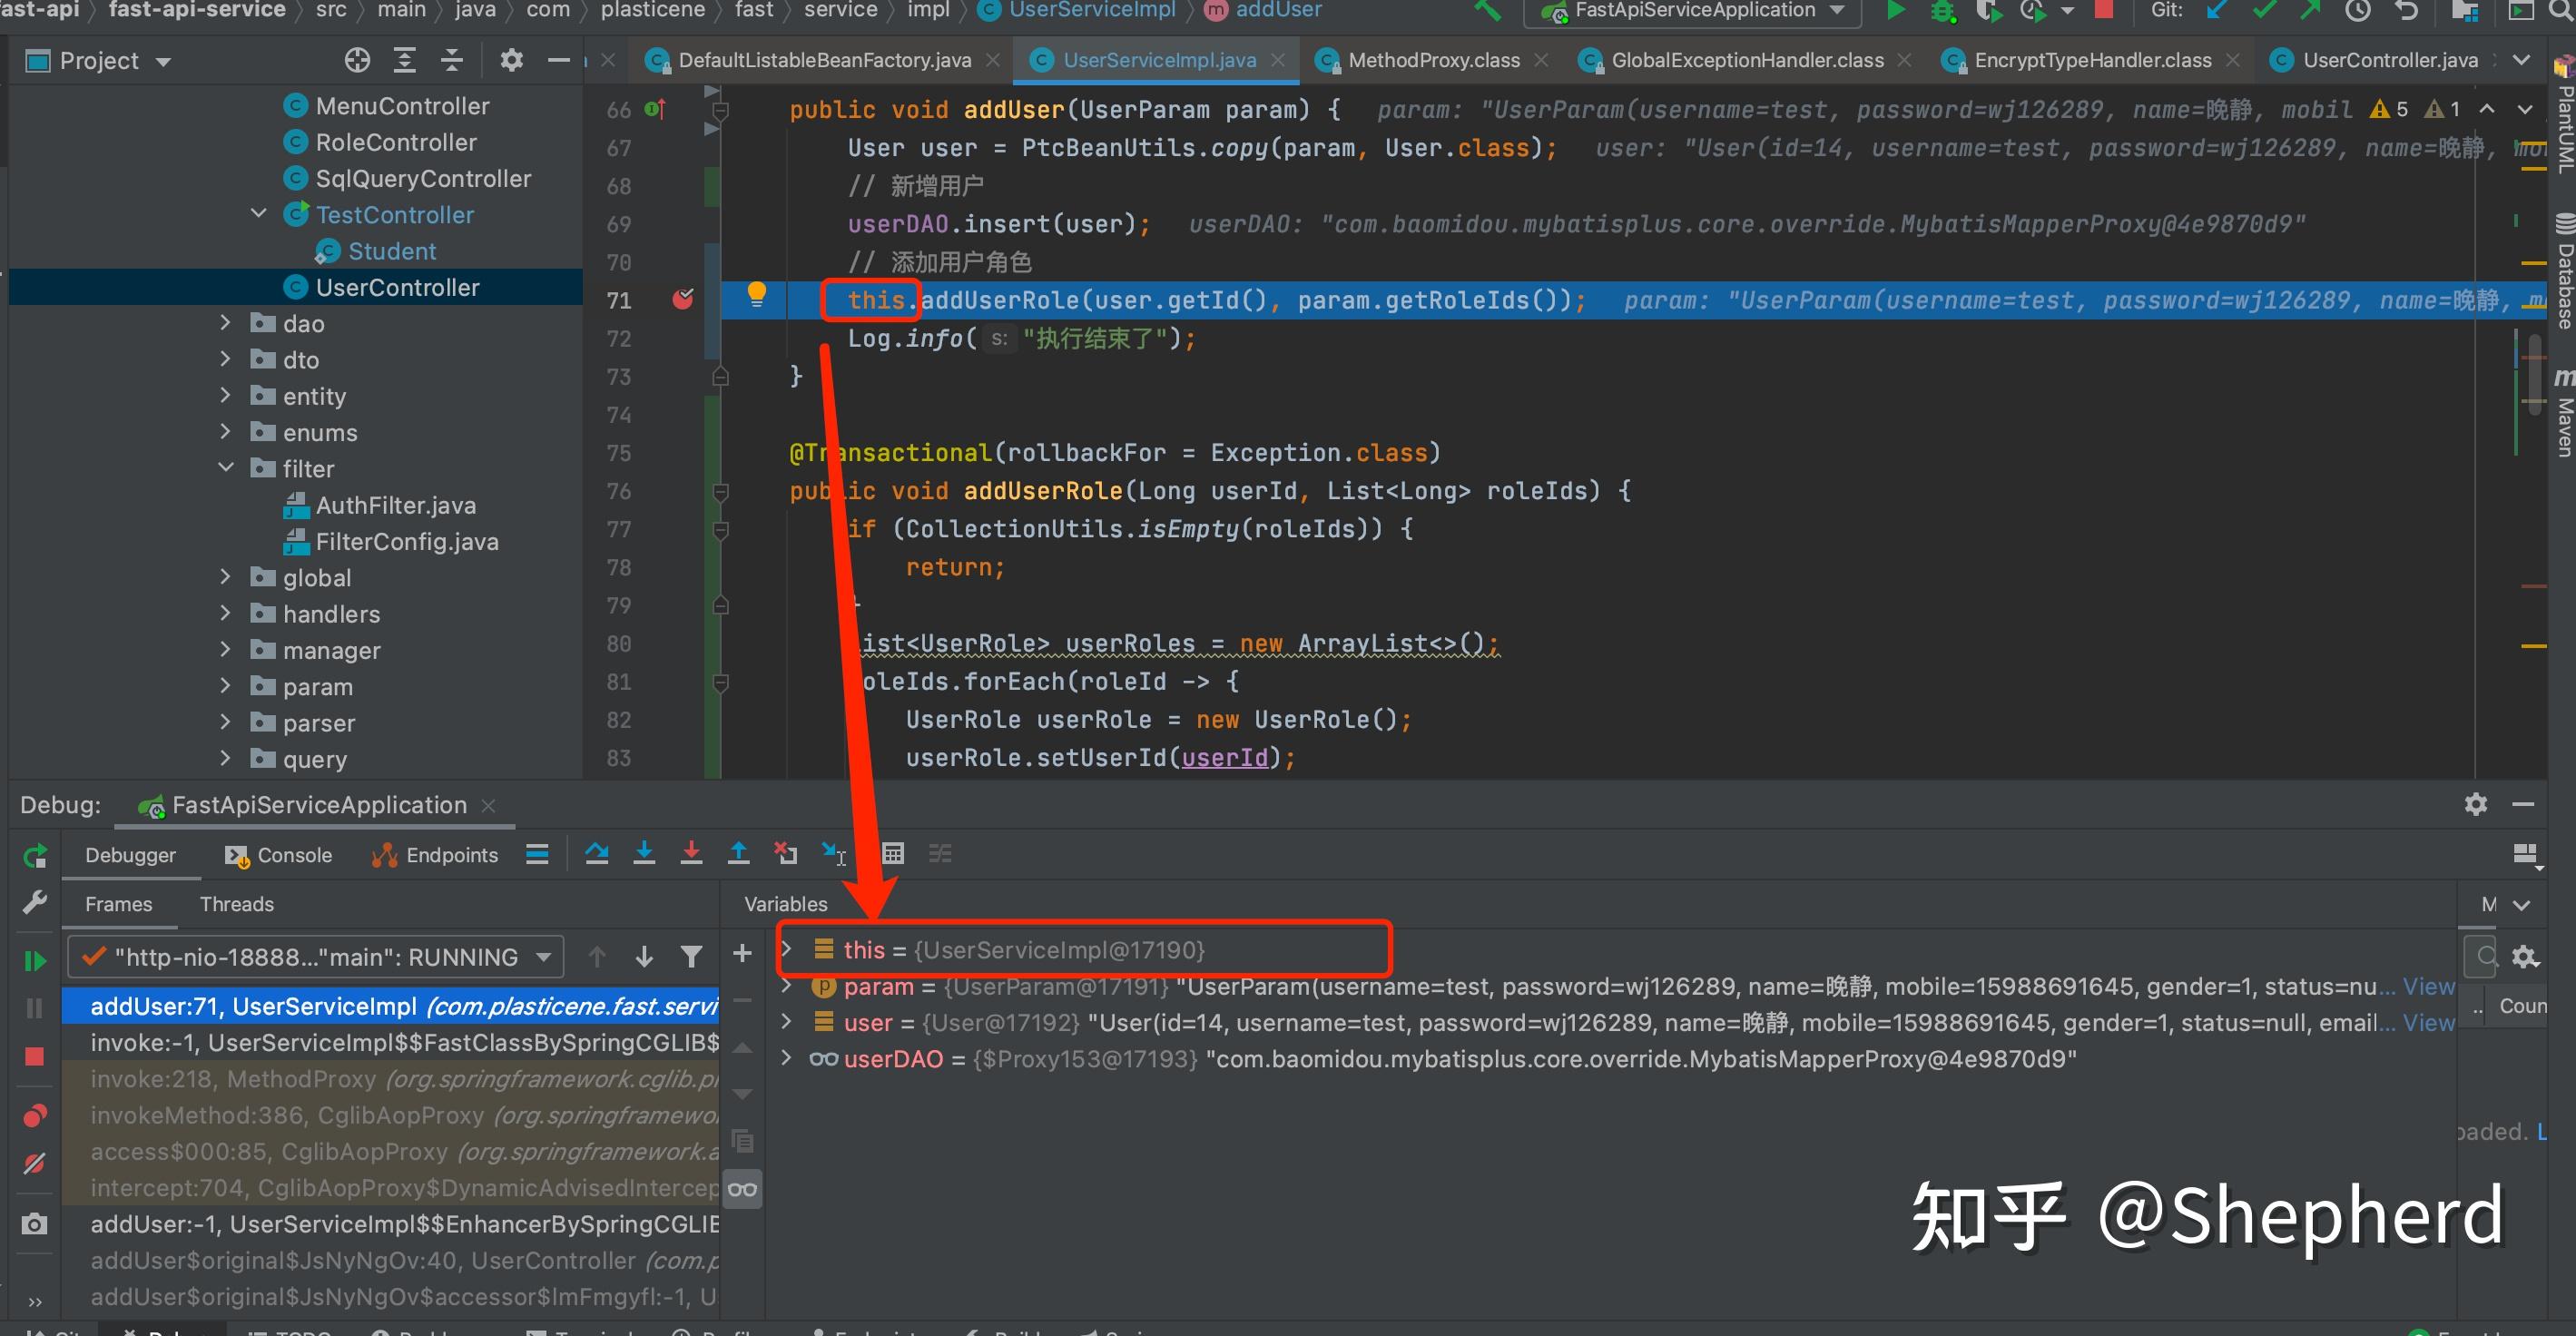Click View link for param variable
The image size is (2576, 1336).
[x=2428, y=987]
